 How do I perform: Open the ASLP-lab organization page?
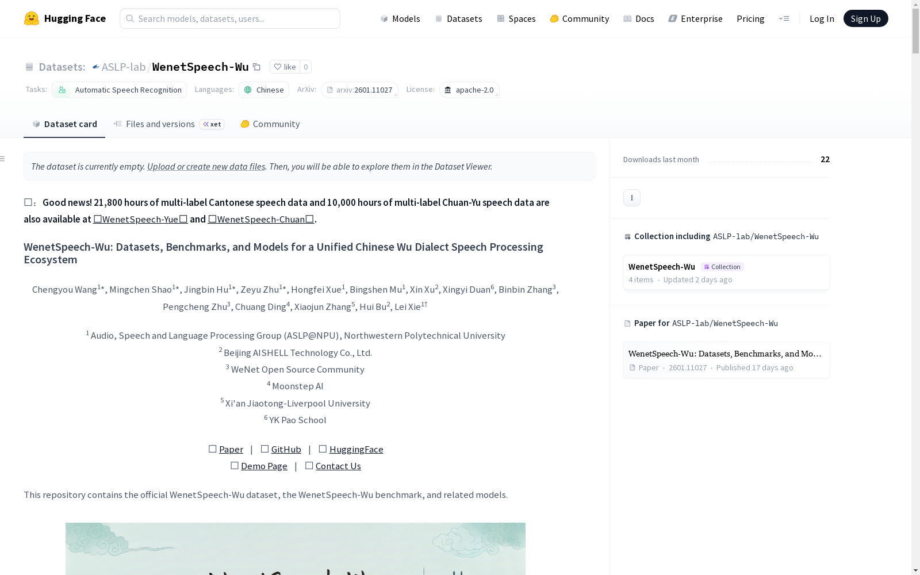(x=124, y=67)
